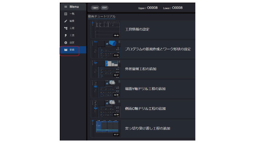Play the 突っ切り受け渡し工程 video thumbnail

(x=106, y=129)
